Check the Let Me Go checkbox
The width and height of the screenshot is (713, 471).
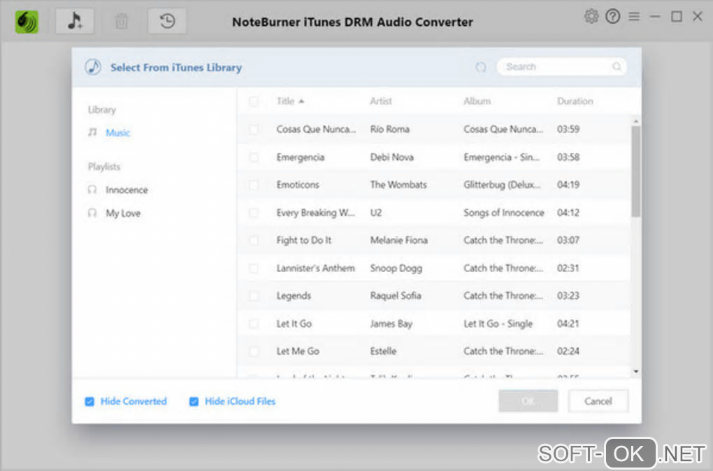click(x=254, y=351)
